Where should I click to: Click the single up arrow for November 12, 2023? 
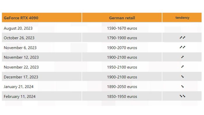(182, 57)
